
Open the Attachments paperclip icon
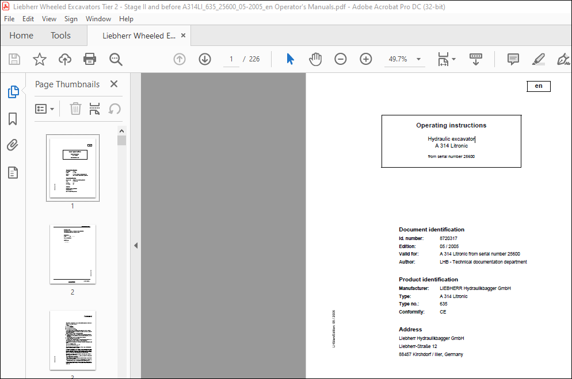(13, 145)
